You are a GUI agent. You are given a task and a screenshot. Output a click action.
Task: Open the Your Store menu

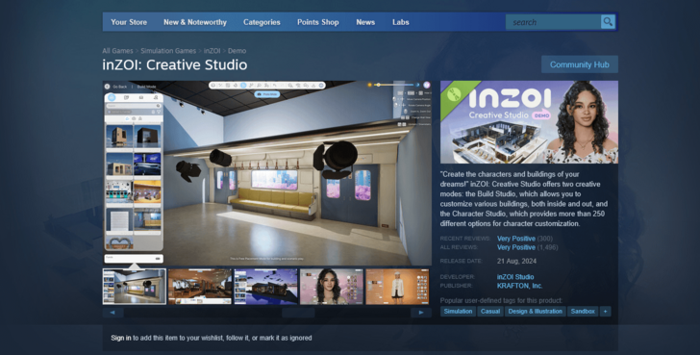tap(129, 22)
